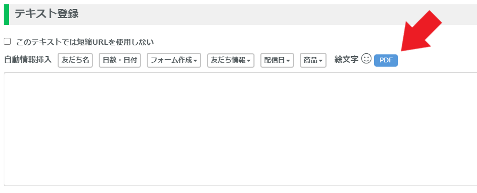Open the emoji smiley face picker
Image resolution: width=477 pixels, height=193 pixels.
pyautogui.click(x=366, y=59)
